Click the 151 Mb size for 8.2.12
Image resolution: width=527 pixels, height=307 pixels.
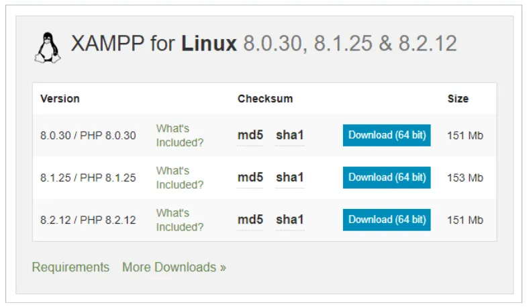tap(465, 220)
